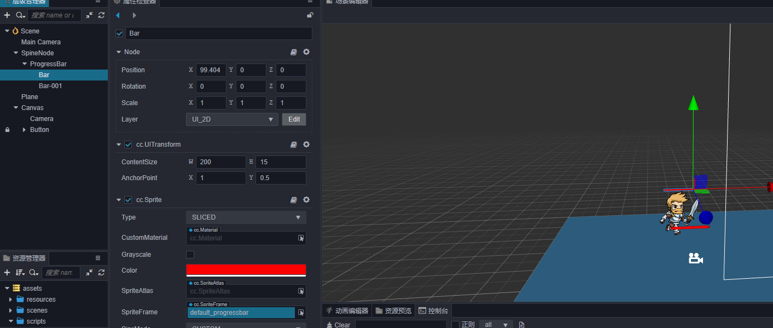Open the Layer UI_2D dropdown
773x328 pixels.
coord(233,119)
